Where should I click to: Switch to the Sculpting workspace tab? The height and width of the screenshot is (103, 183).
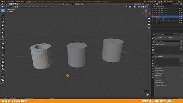tap(42, 2)
